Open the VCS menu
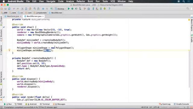Viewport: 193px width, 109px height. point(112,1)
